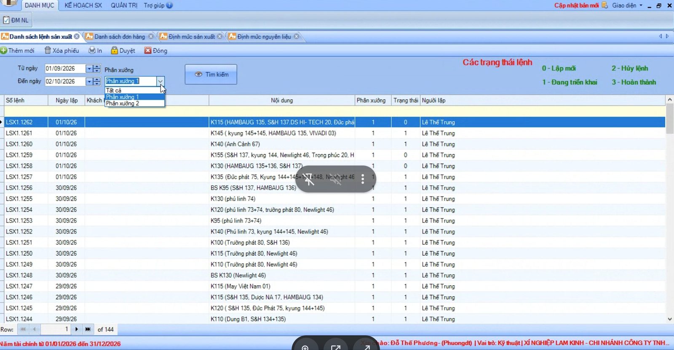Close the Danh sách đơn hàng tab
The image size is (674, 350).
(x=151, y=37)
